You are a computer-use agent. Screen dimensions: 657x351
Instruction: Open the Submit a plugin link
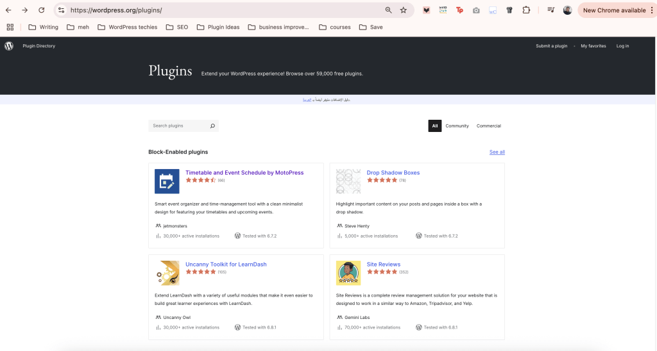[x=551, y=46]
